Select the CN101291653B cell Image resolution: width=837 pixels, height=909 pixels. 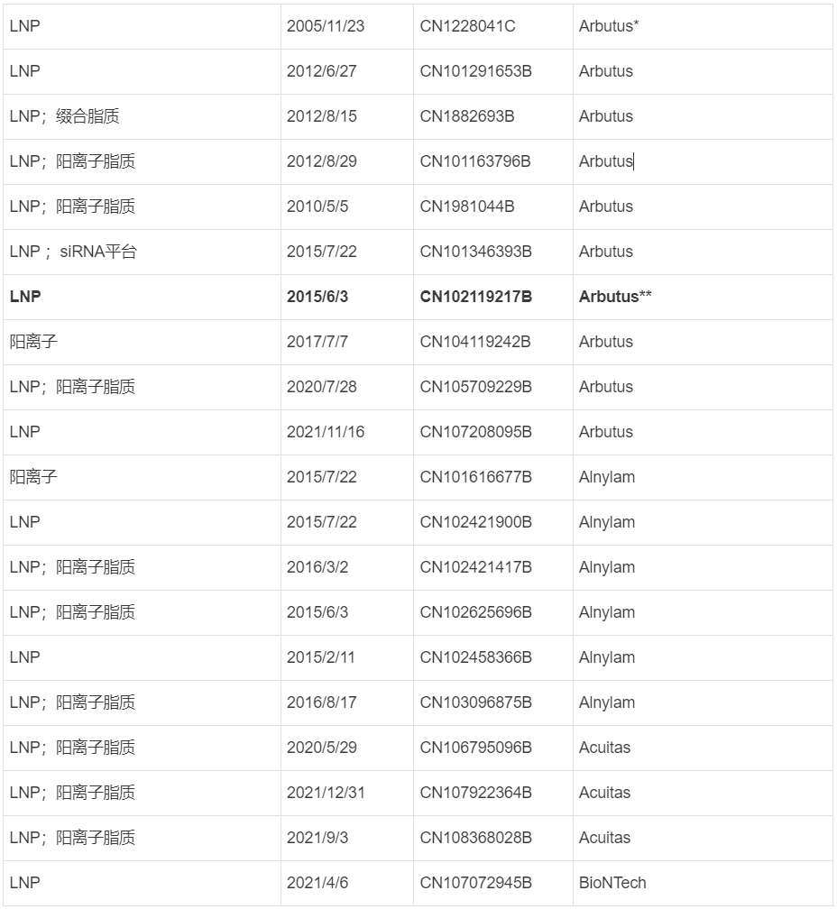pos(475,71)
